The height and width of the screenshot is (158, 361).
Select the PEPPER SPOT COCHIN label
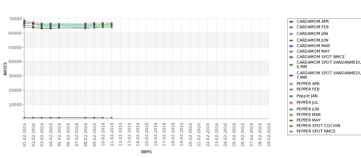tap(318, 126)
